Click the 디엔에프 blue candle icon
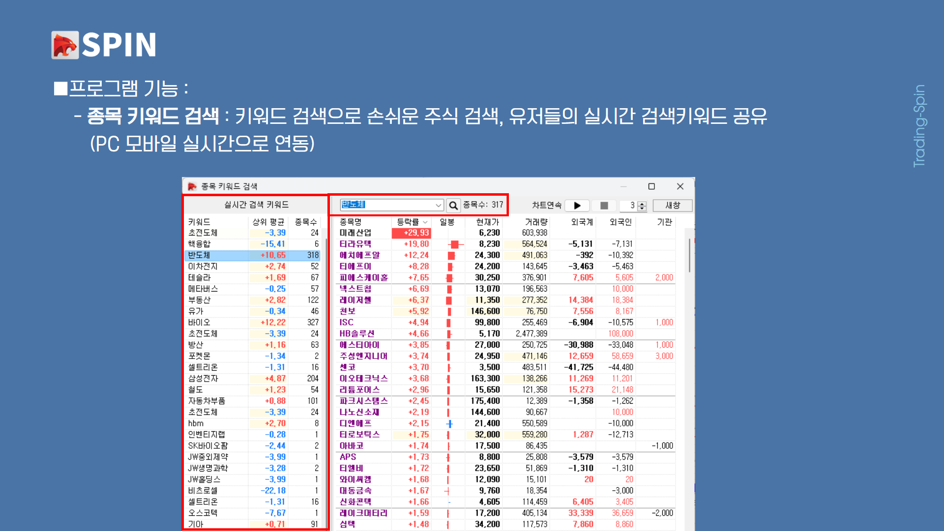944x531 pixels. click(449, 423)
